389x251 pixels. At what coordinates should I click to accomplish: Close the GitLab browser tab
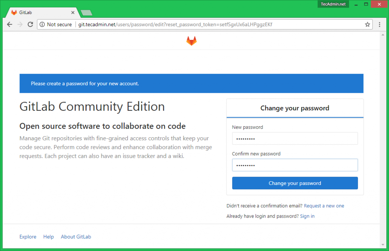click(x=73, y=13)
